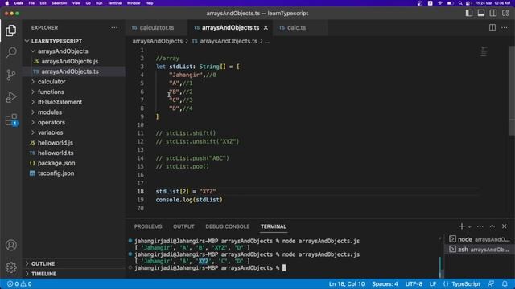Switch to calc.ts tab
515x289 pixels.
pyautogui.click(x=297, y=28)
